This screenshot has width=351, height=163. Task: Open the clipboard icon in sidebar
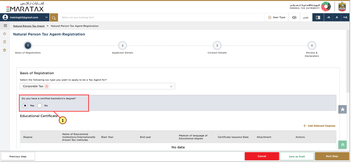4,42
